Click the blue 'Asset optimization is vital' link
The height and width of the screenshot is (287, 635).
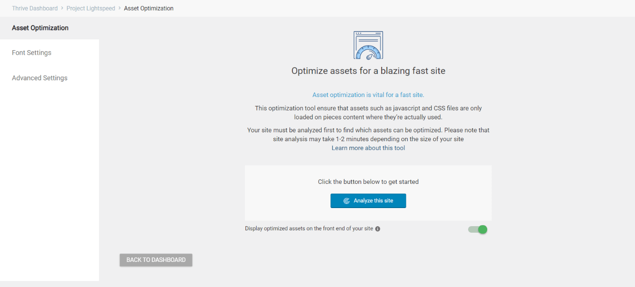[x=368, y=95]
